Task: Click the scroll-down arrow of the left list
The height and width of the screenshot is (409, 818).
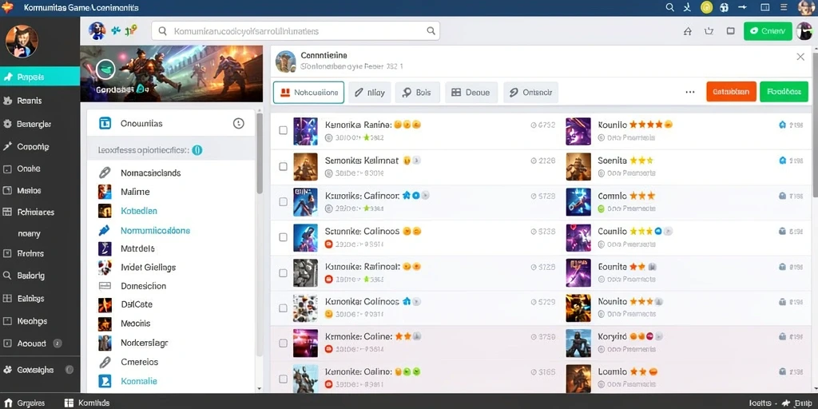Action: pyautogui.click(x=260, y=389)
